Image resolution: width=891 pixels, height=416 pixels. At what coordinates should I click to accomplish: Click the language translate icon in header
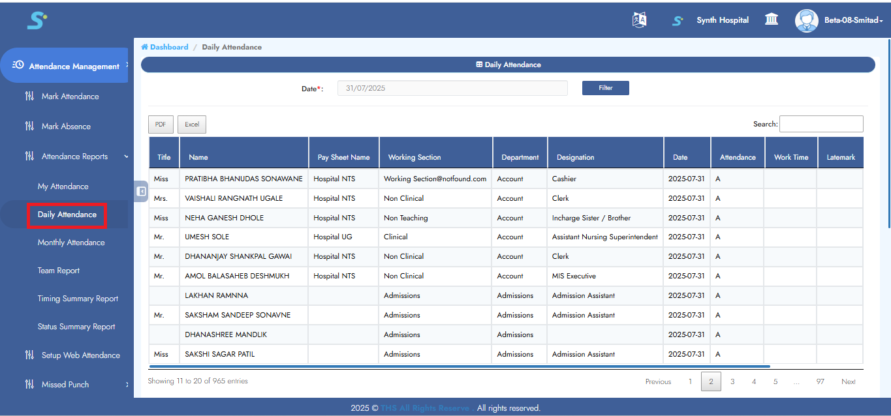[639, 20]
